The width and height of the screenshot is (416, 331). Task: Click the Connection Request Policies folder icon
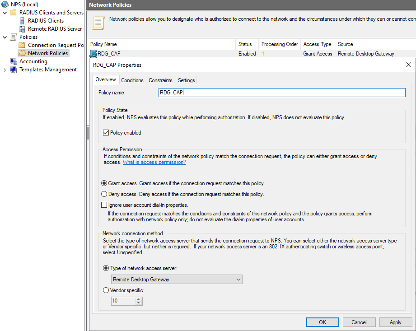coord(22,45)
